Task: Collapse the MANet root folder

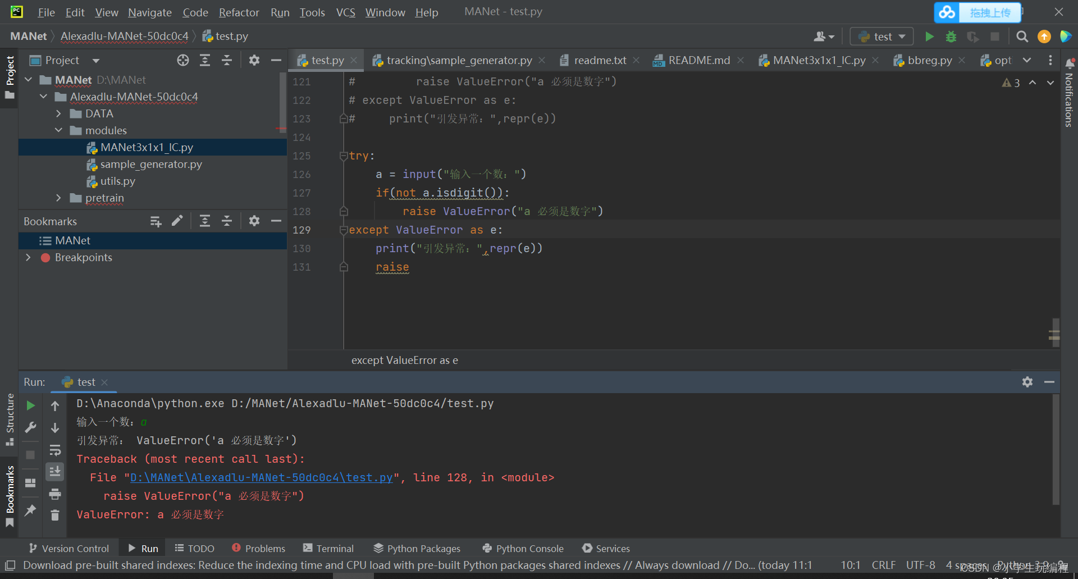Action: click(29, 80)
